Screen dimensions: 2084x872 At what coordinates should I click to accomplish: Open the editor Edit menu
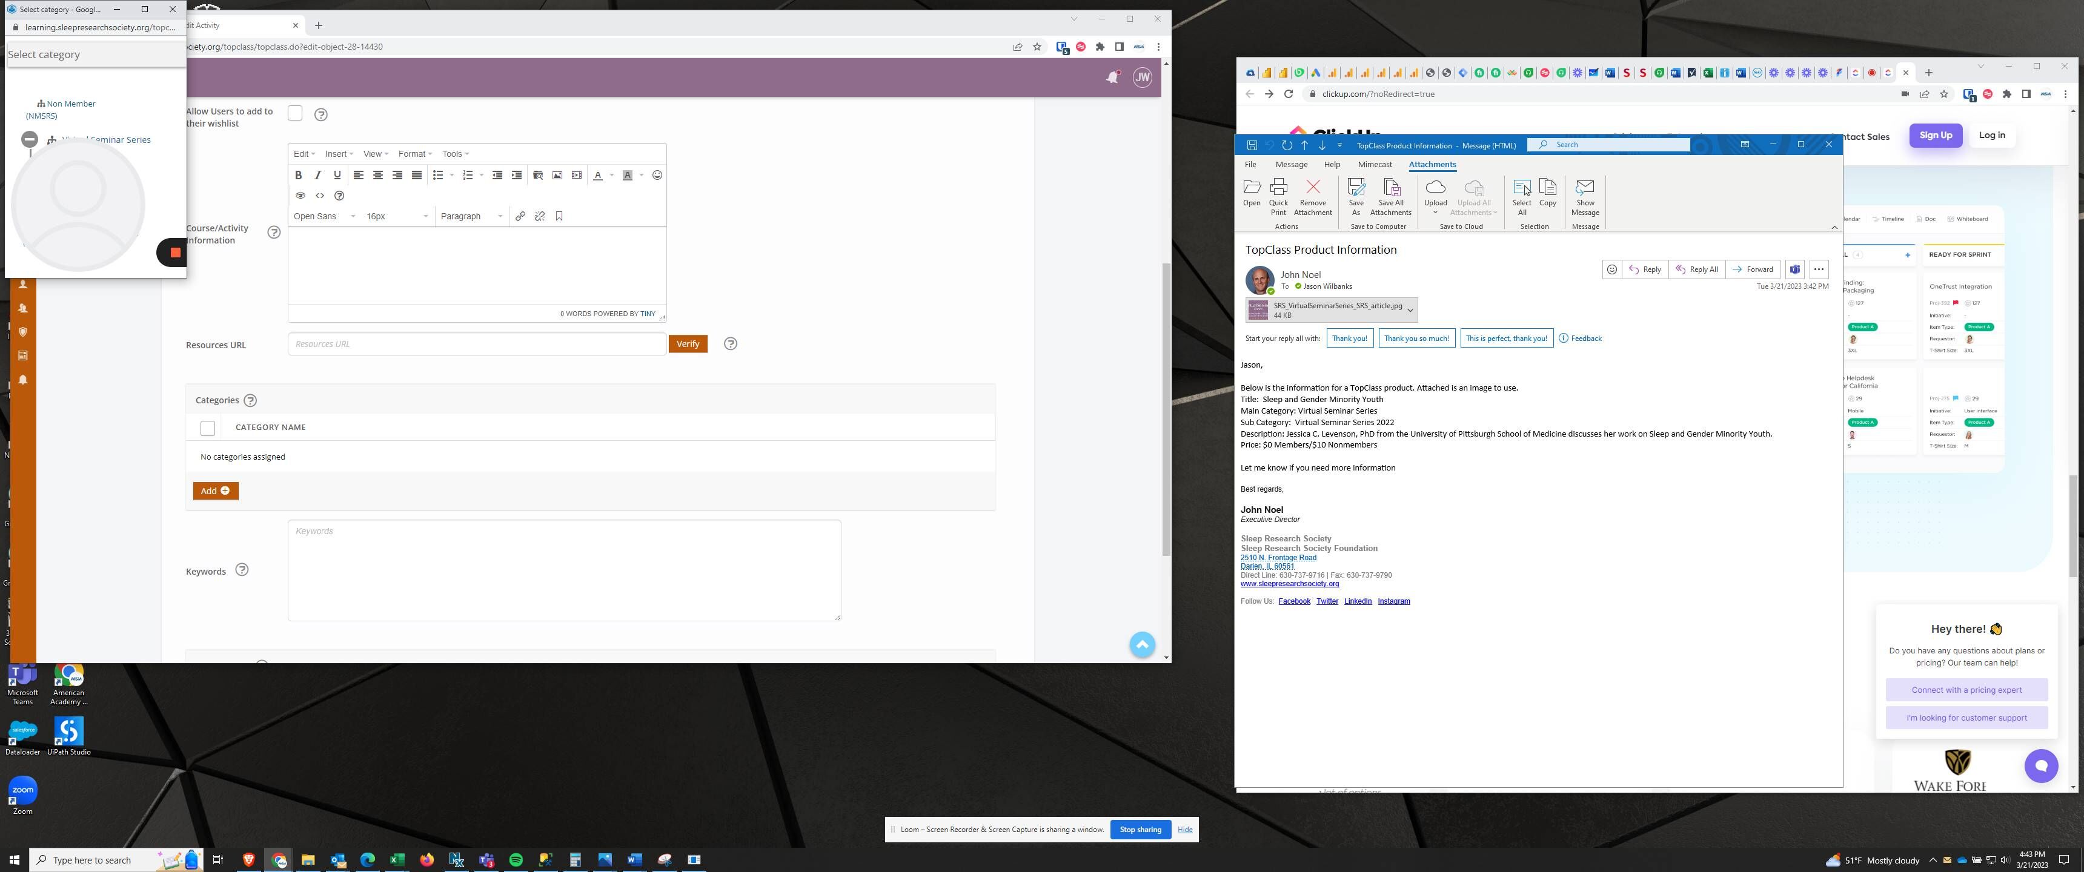304,154
